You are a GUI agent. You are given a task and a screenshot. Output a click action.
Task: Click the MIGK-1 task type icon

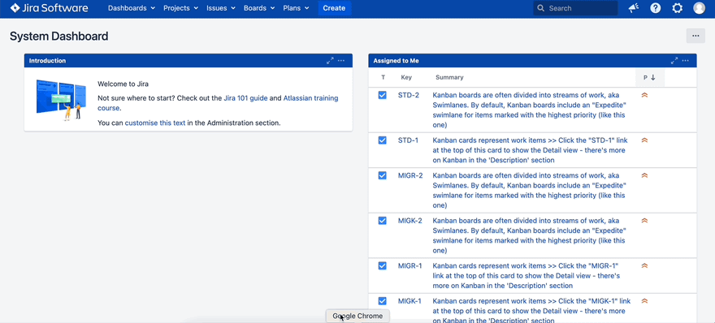click(382, 300)
